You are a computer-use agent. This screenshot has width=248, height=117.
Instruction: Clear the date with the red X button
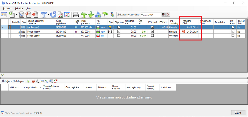click(168, 15)
